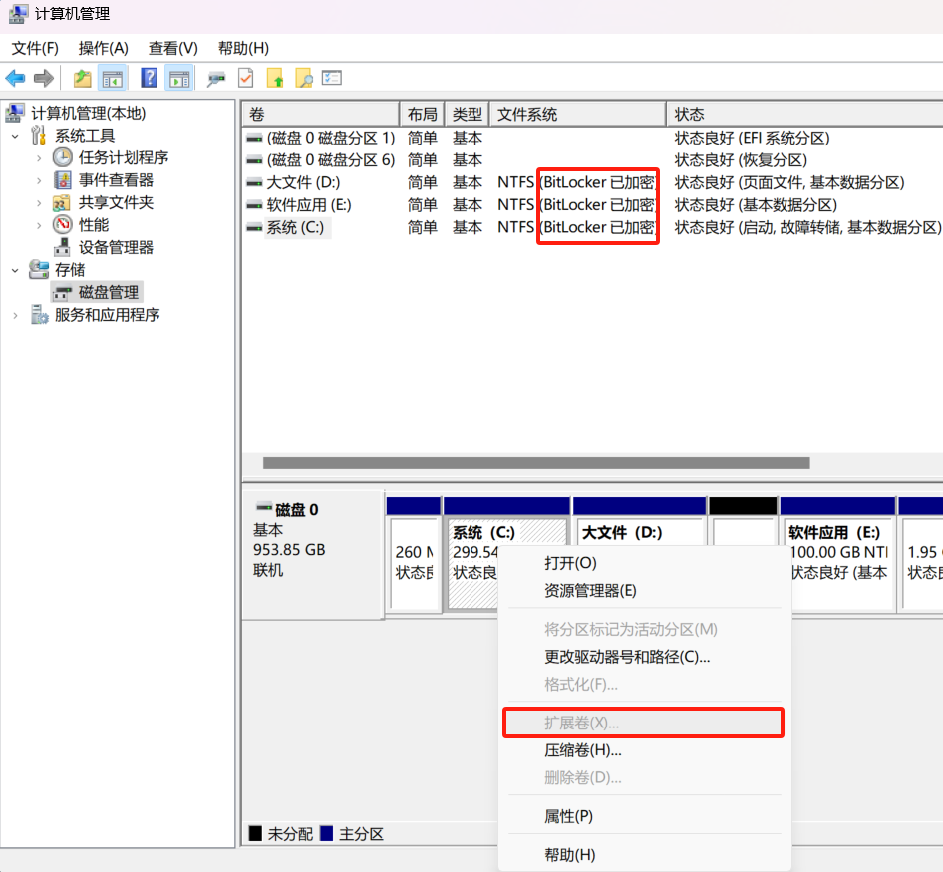Click the page with red checkmark icon

click(x=245, y=78)
